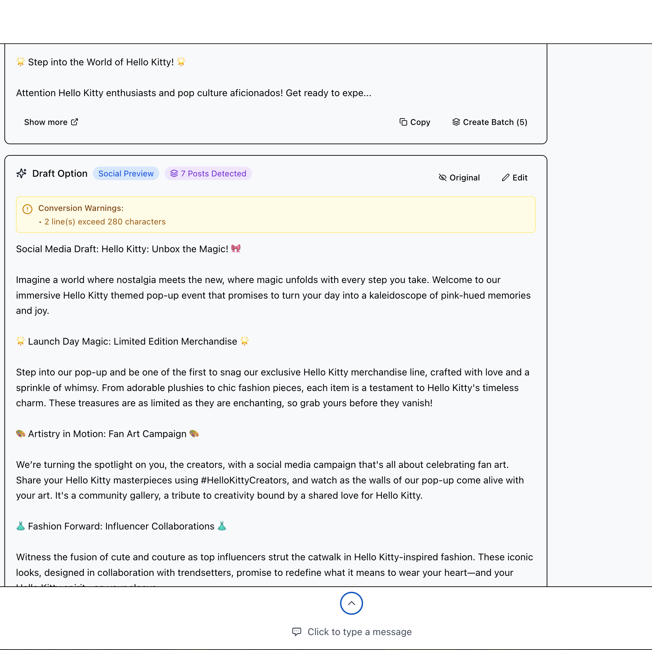Open Show more external link
Screen dimensions: 652x650
pyautogui.click(x=51, y=122)
